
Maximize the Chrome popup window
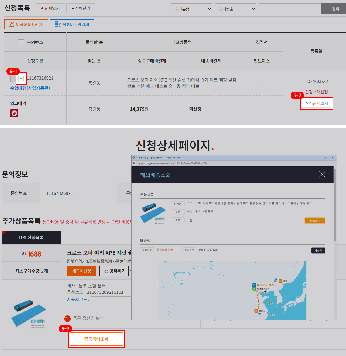[x=325, y=158]
